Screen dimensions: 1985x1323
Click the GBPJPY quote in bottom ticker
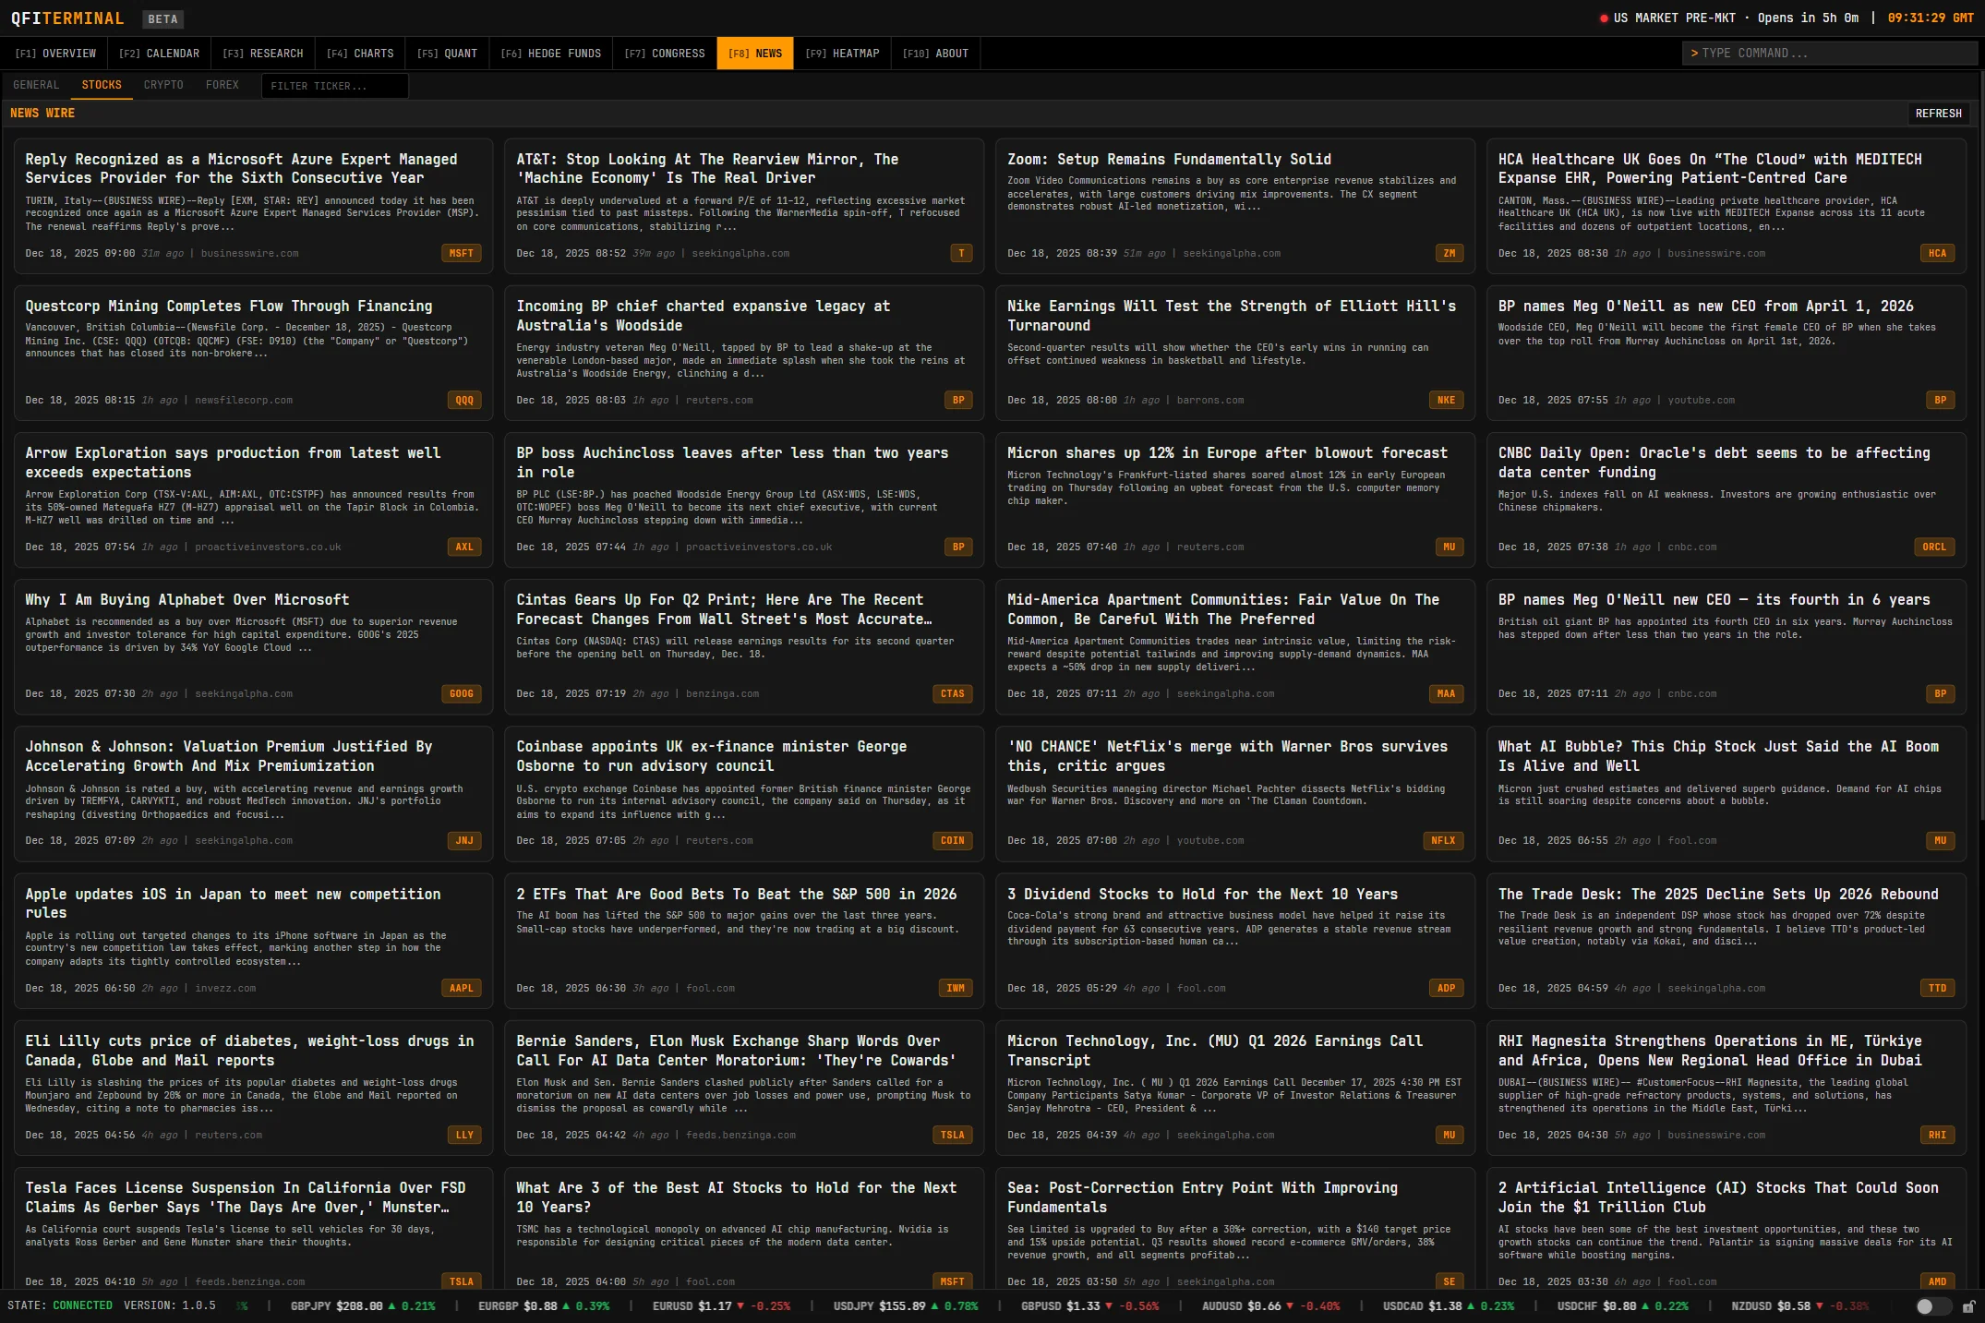pos(362,1306)
